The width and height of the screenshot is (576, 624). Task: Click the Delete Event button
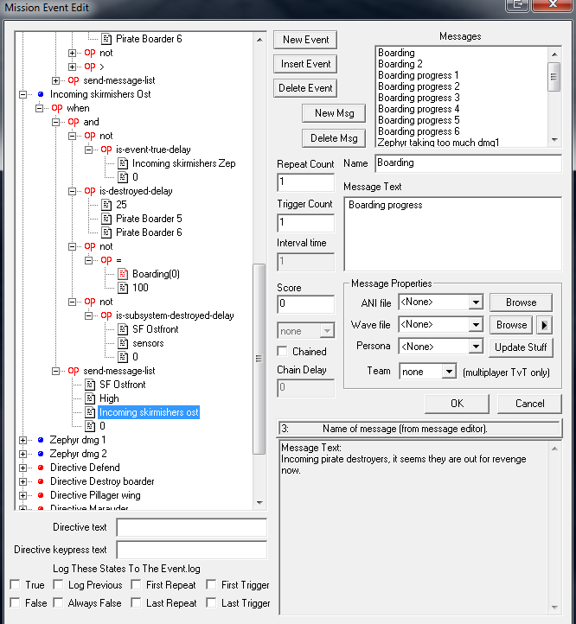point(305,88)
